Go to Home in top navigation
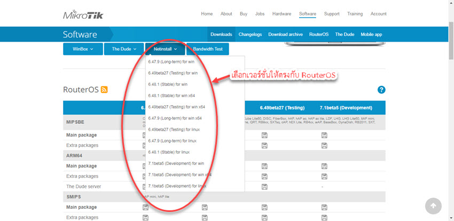Viewport: 454px width, 221px height. pos(207,14)
